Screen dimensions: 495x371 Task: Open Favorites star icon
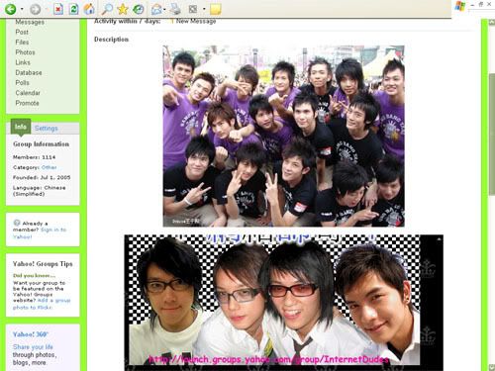123,9
